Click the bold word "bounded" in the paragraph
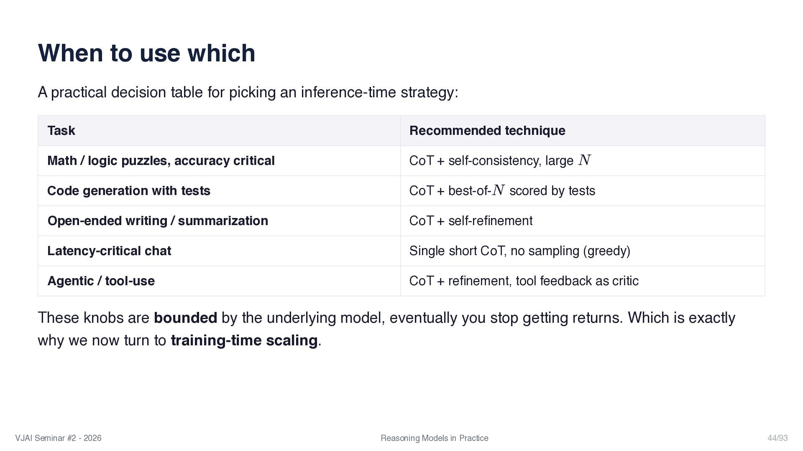This screenshot has width=803, height=451. 185,318
